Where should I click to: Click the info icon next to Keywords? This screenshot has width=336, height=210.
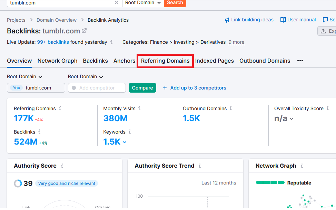click(130, 132)
